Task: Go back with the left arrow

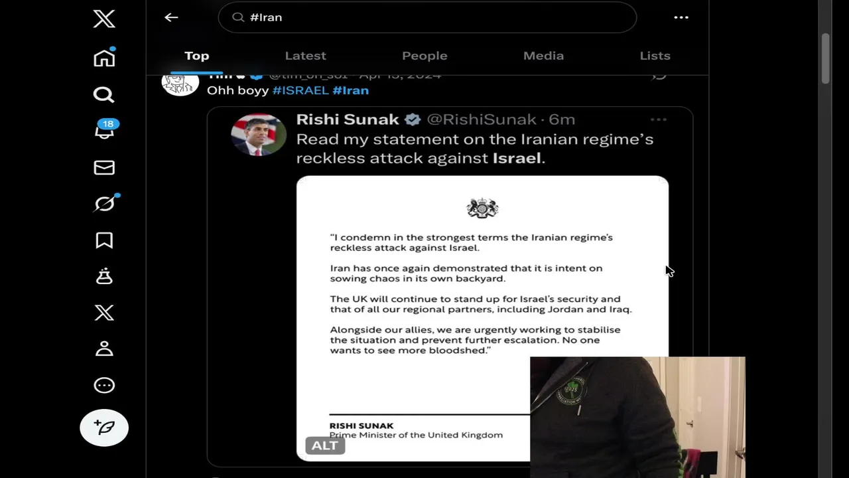Action: (171, 17)
